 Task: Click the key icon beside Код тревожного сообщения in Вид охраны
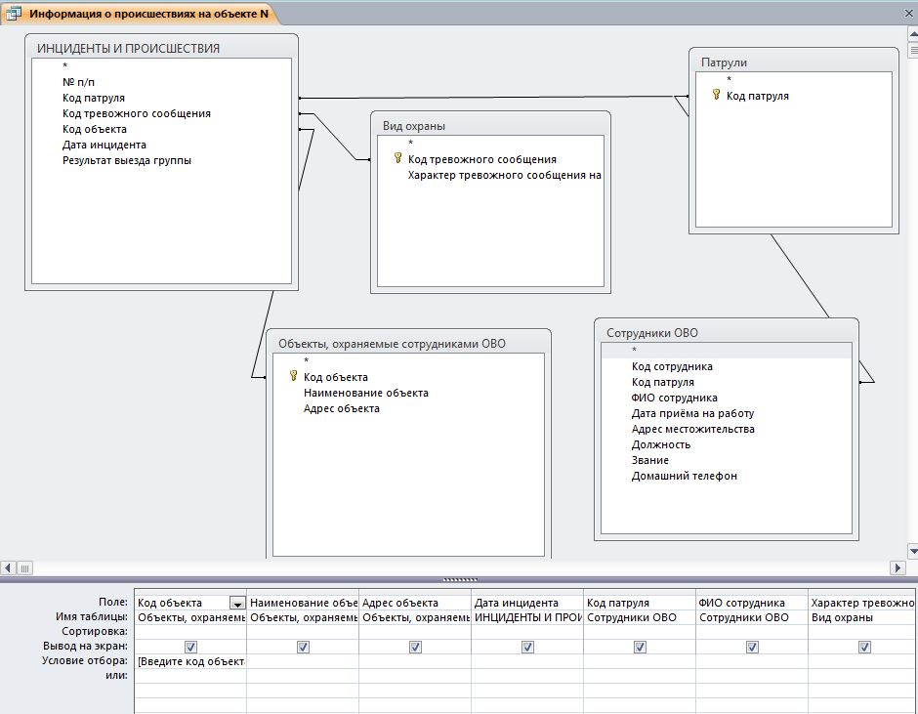[x=397, y=158]
